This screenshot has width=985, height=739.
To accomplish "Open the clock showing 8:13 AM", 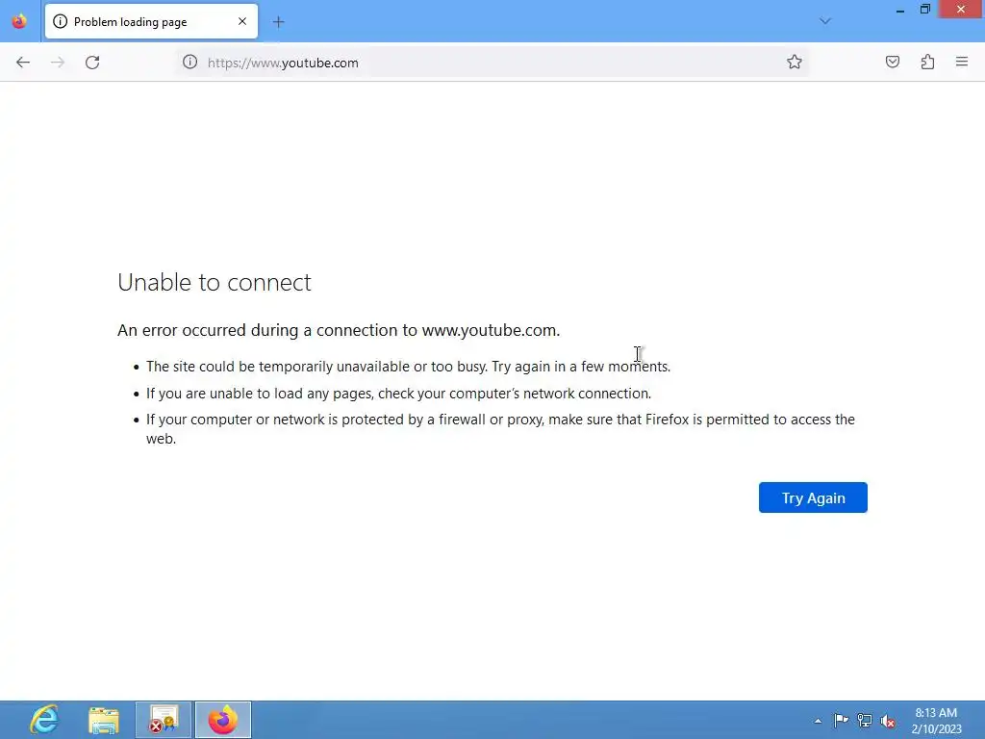I will point(936,721).
